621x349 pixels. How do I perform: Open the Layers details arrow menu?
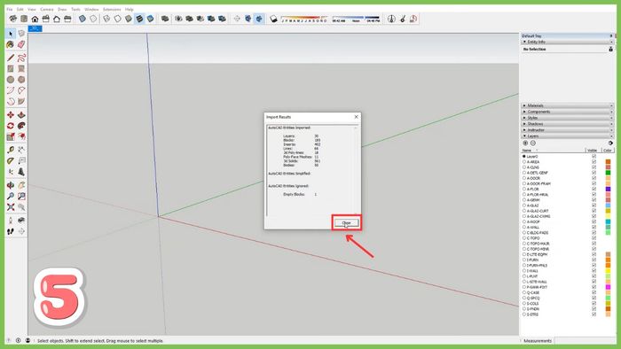click(x=610, y=143)
